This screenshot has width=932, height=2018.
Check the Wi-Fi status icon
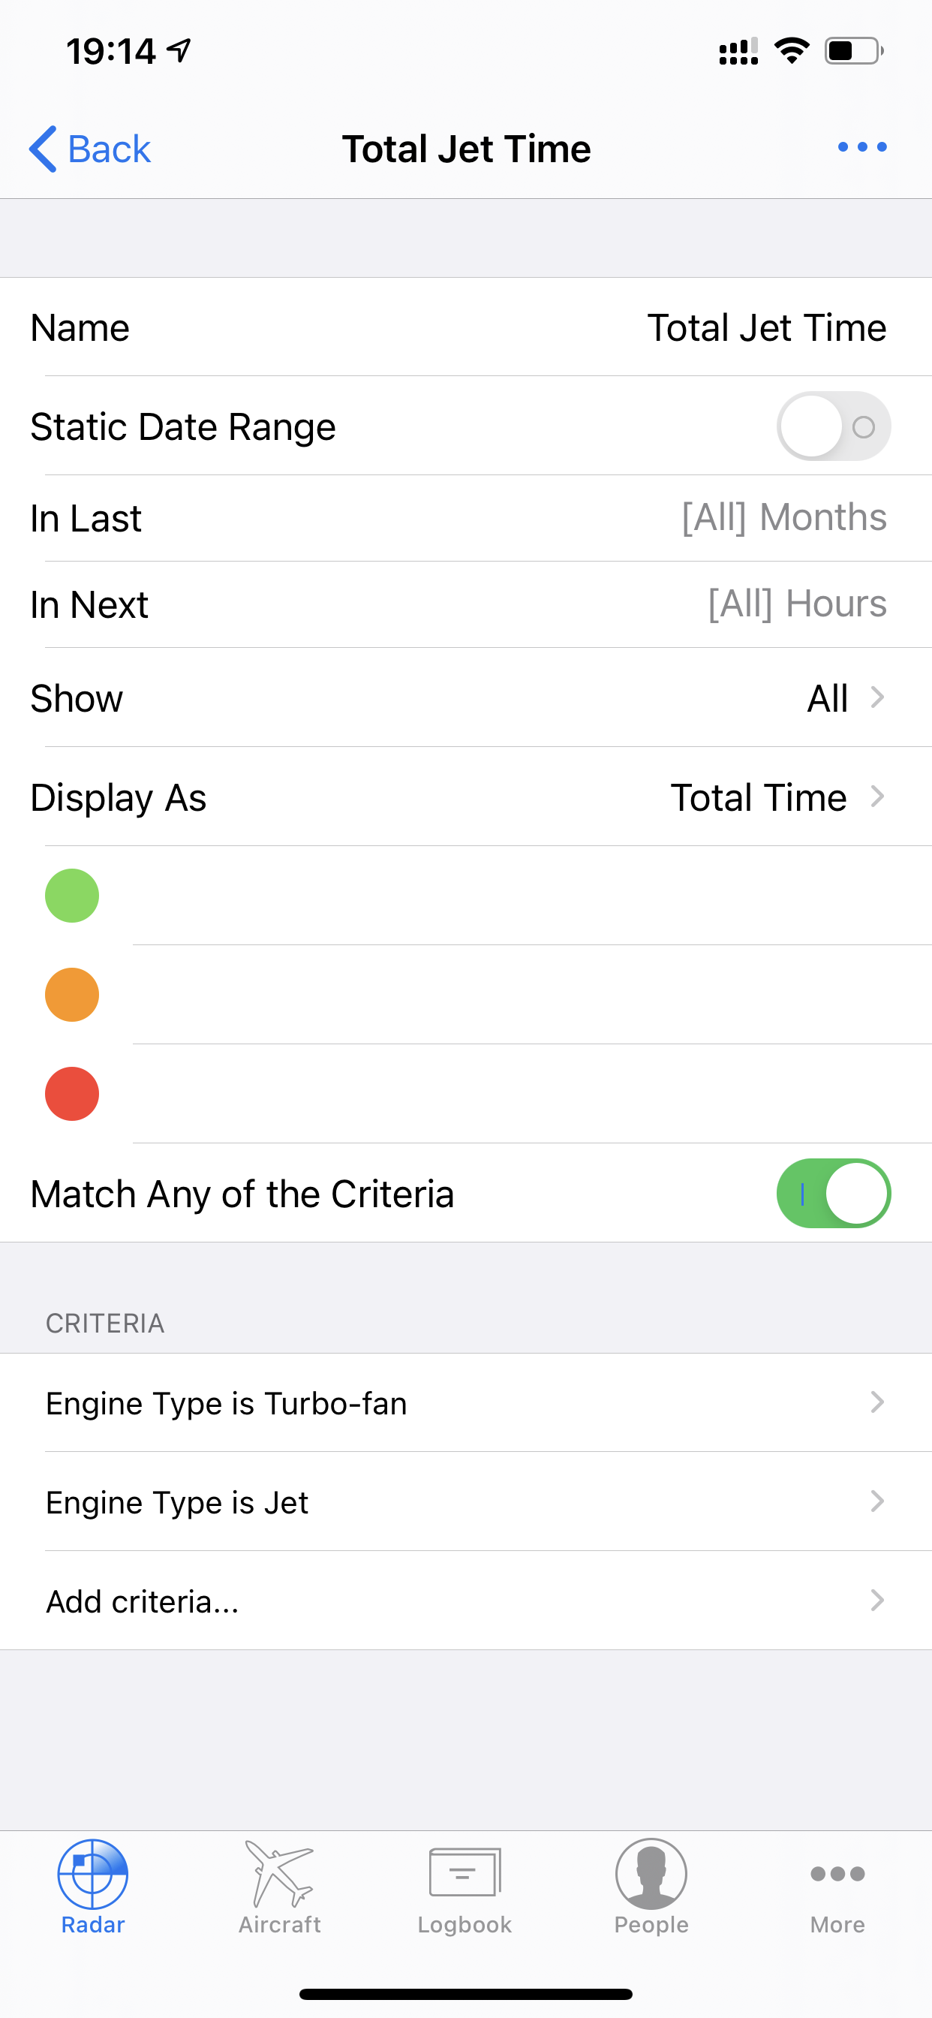791,51
